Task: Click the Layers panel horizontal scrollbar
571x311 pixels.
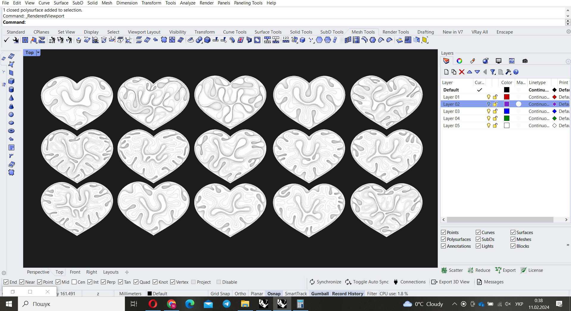Action: (x=500, y=220)
